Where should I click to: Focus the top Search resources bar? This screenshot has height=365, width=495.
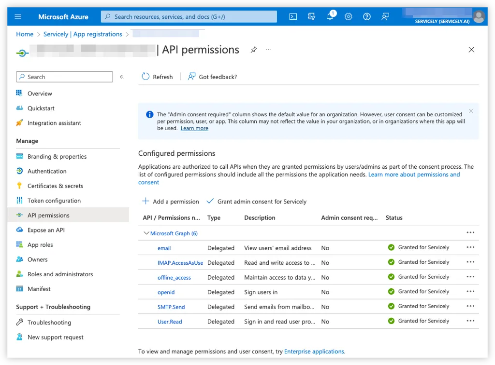[189, 17]
